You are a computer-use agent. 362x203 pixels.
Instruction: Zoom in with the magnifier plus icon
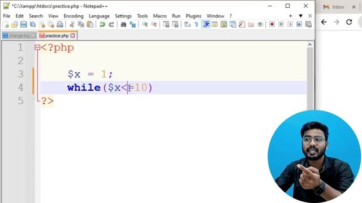tap(145, 24)
